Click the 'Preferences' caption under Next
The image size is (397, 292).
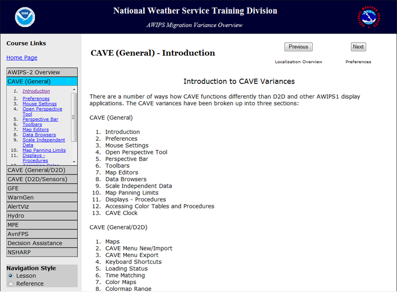(x=358, y=61)
